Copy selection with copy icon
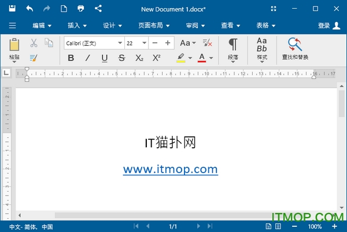347x232 pixels. click(49, 43)
